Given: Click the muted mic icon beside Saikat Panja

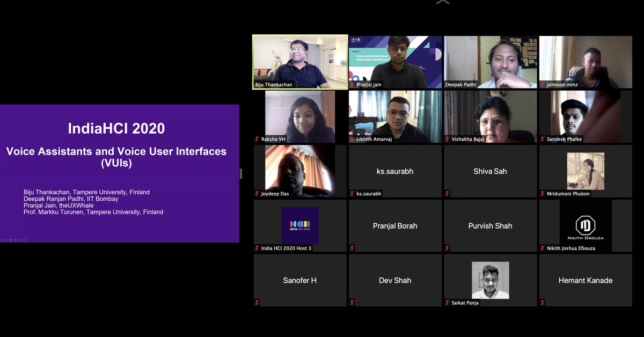Looking at the screenshot, I should (447, 303).
